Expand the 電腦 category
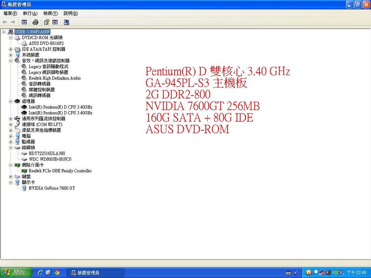 (x=11, y=136)
